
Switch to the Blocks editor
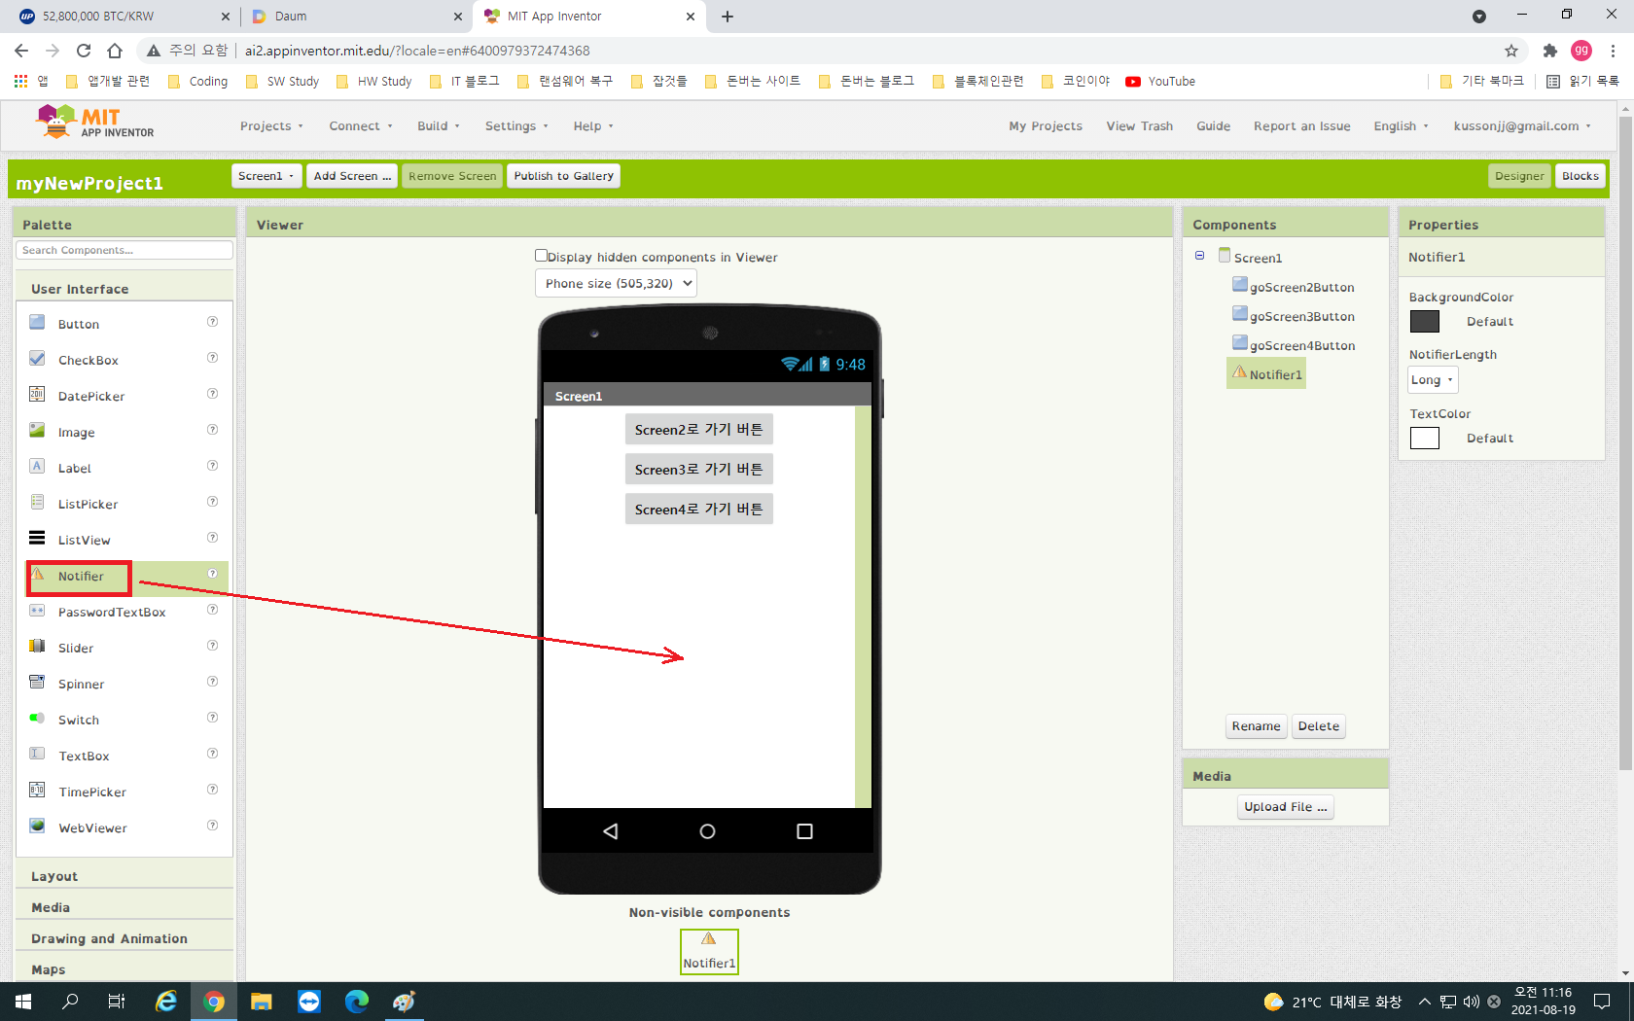pos(1580,176)
